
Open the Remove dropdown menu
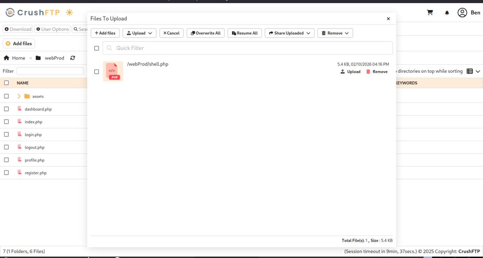335,33
